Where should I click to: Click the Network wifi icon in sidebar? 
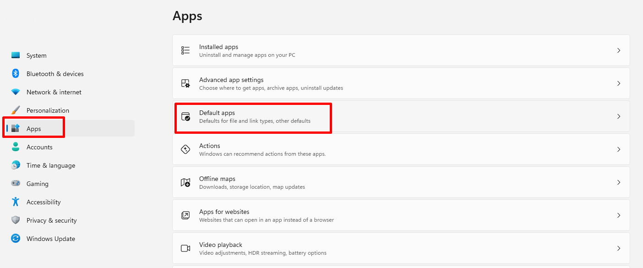[x=16, y=92]
